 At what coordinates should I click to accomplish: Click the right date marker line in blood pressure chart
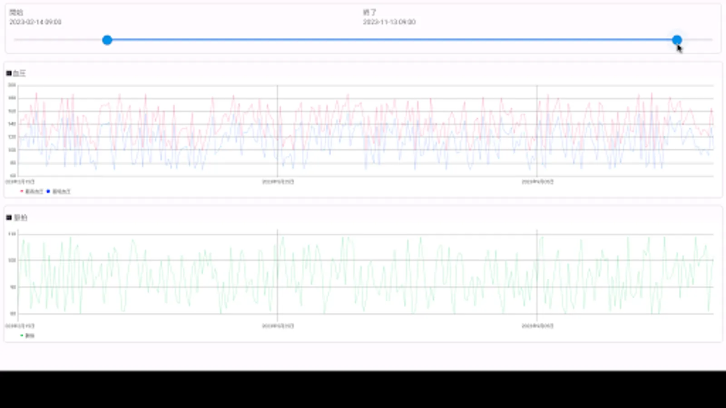pyautogui.click(x=537, y=131)
